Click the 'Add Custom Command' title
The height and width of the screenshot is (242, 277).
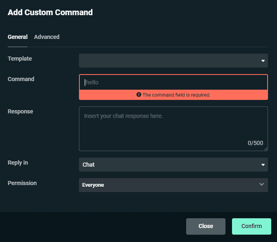[x=50, y=12]
